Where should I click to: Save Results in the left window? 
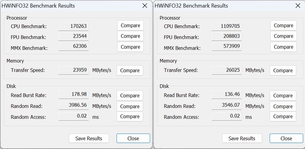click(89, 138)
